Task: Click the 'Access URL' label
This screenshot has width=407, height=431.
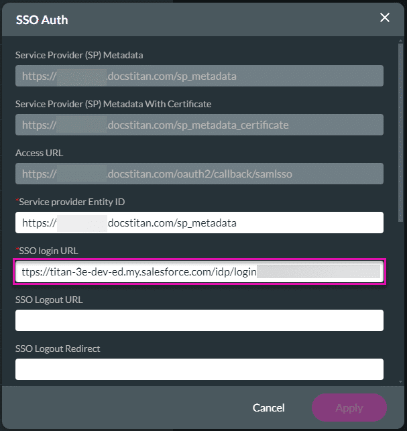Action: coord(40,153)
